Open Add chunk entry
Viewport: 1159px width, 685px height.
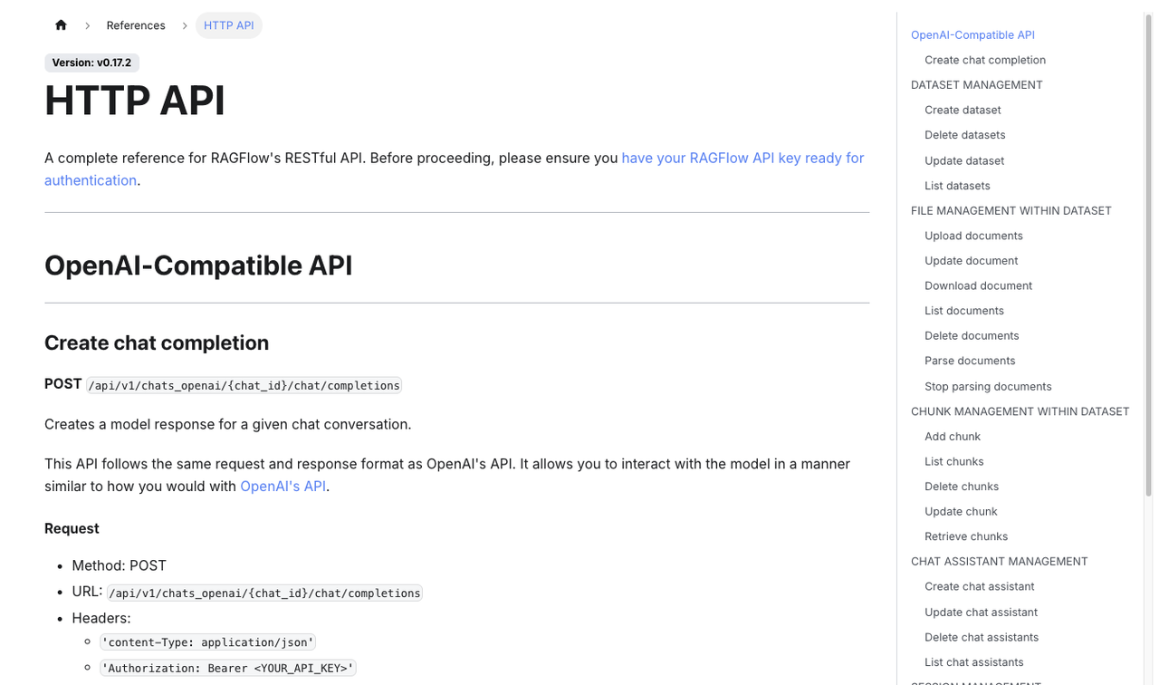tap(953, 437)
